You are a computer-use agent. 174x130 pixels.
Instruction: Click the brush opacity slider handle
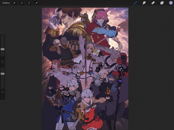[3, 74]
